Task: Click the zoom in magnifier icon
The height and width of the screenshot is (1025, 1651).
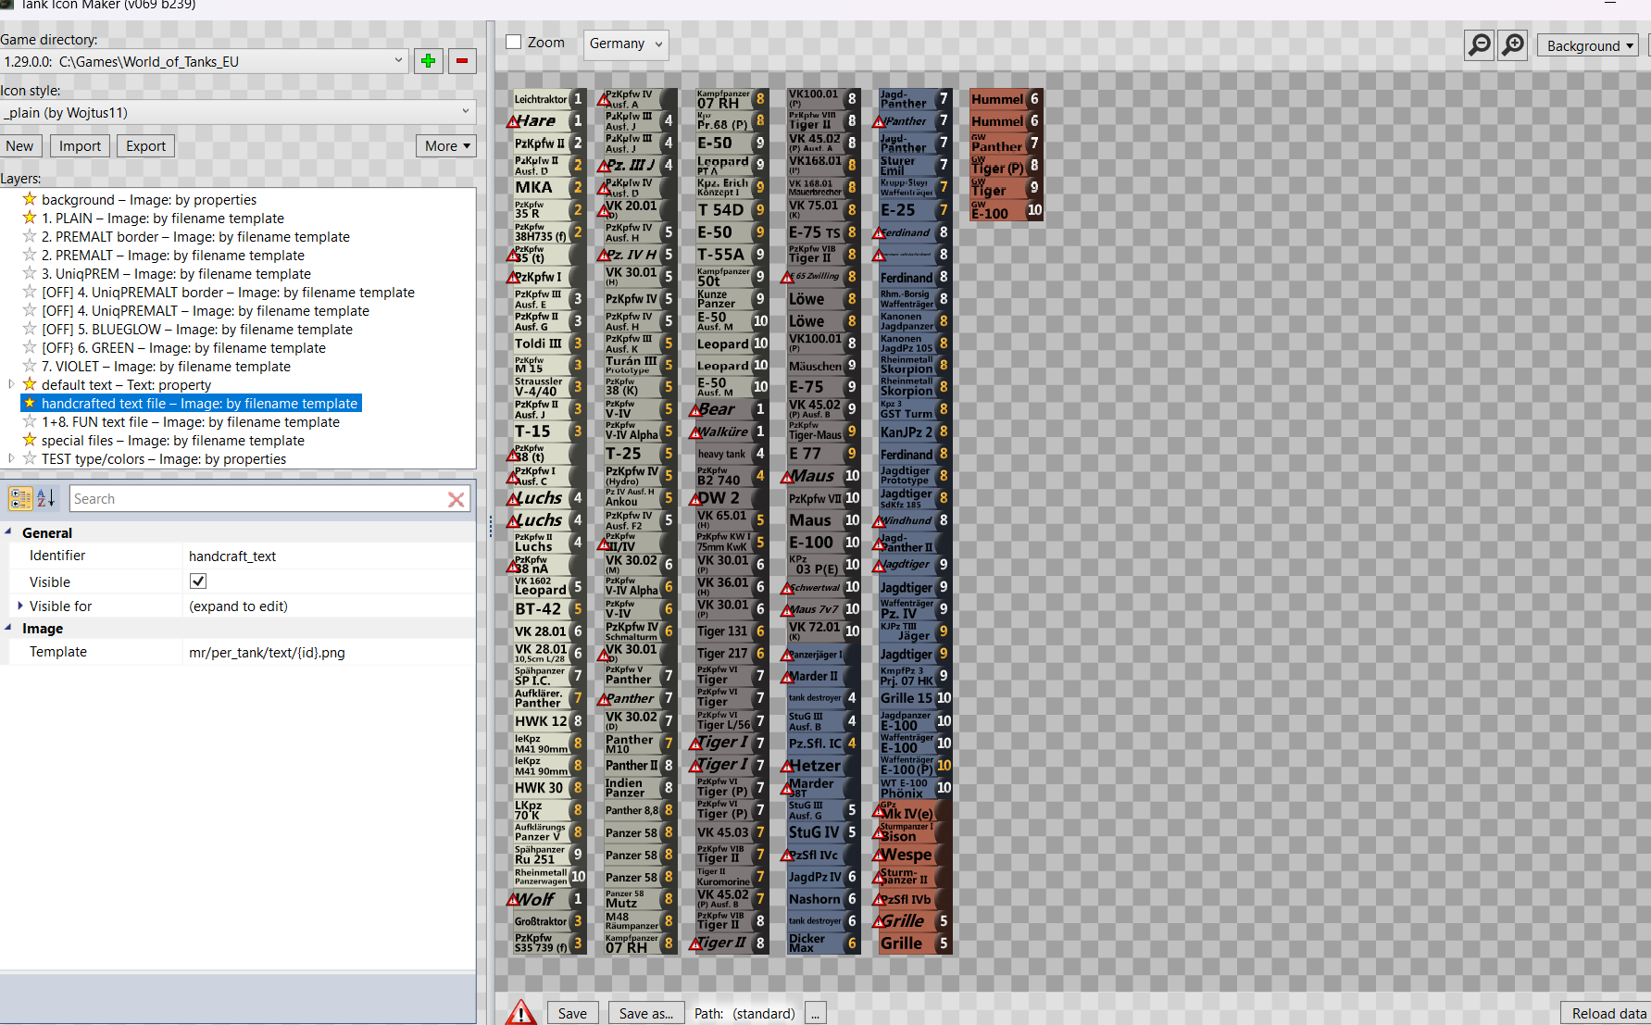Action: click(x=1513, y=44)
